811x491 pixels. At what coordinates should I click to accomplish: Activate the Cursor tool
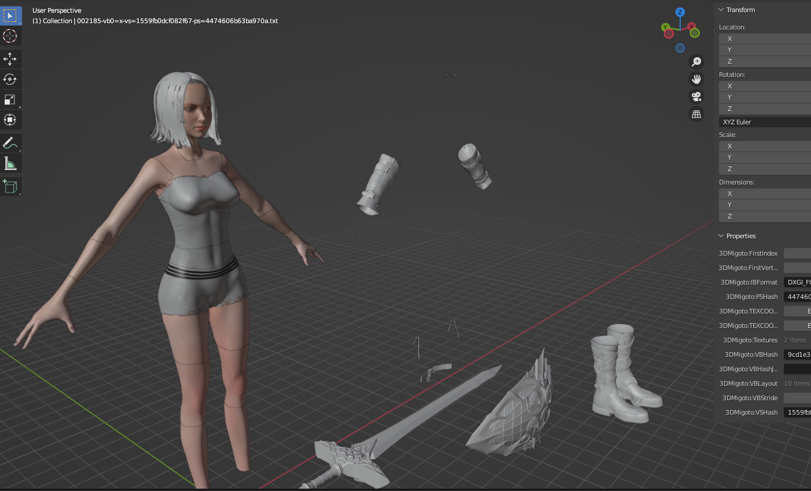point(10,36)
